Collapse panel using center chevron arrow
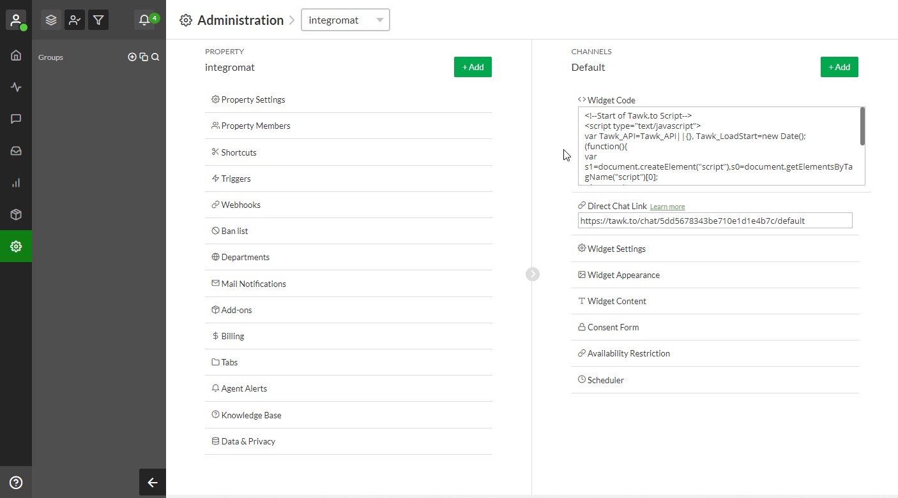 click(533, 274)
